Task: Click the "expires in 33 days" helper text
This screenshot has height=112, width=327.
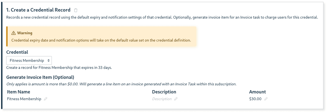Action: 59,68
